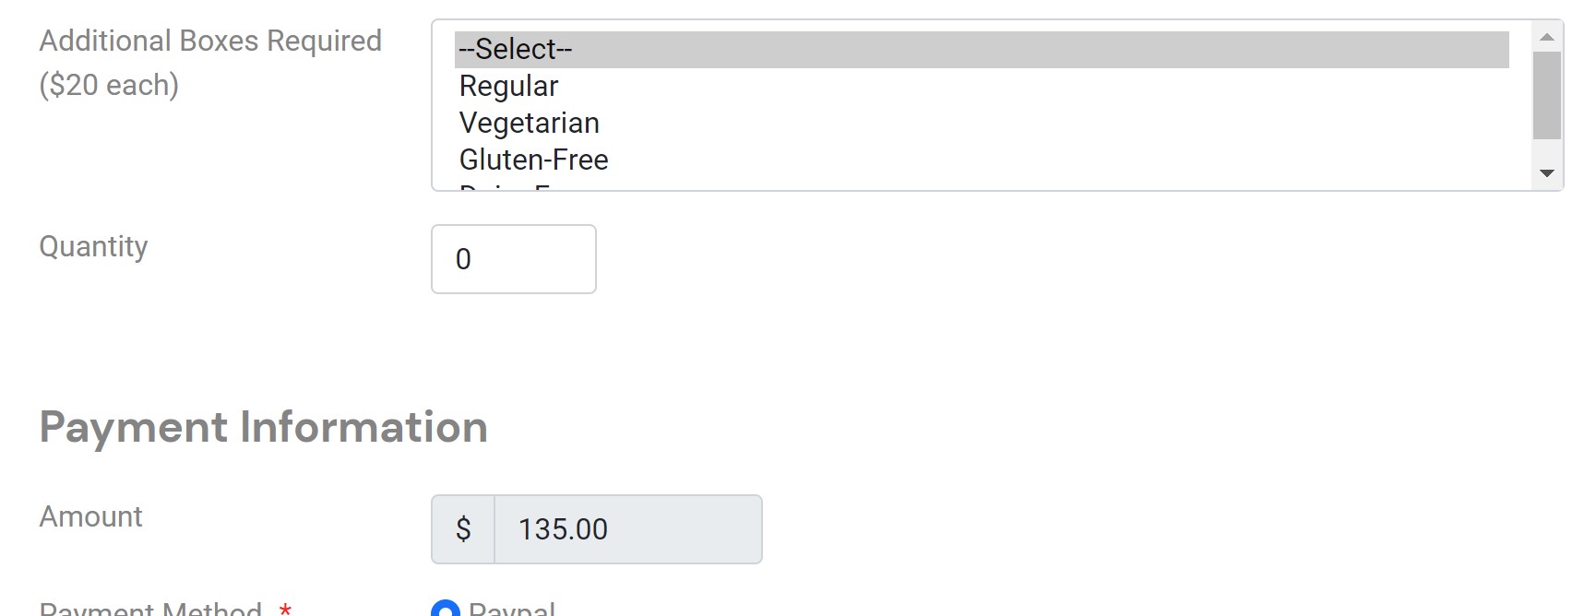Click the partially hidden option below Gluten-Free
Screen dimensions: 1596x616
tap(506, 187)
